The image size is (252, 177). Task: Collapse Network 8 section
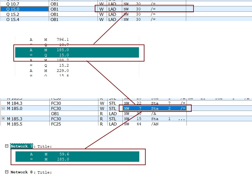point(7,172)
